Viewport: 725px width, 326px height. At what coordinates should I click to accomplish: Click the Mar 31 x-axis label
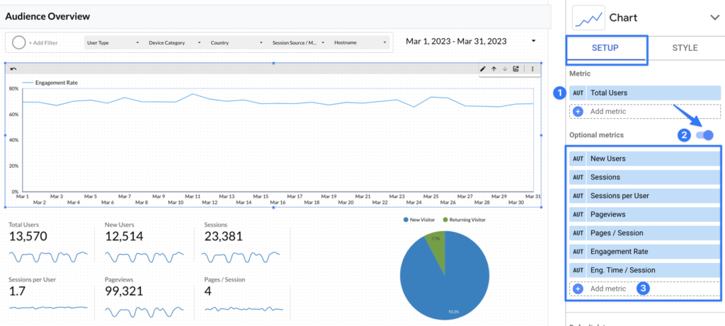pyautogui.click(x=532, y=197)
